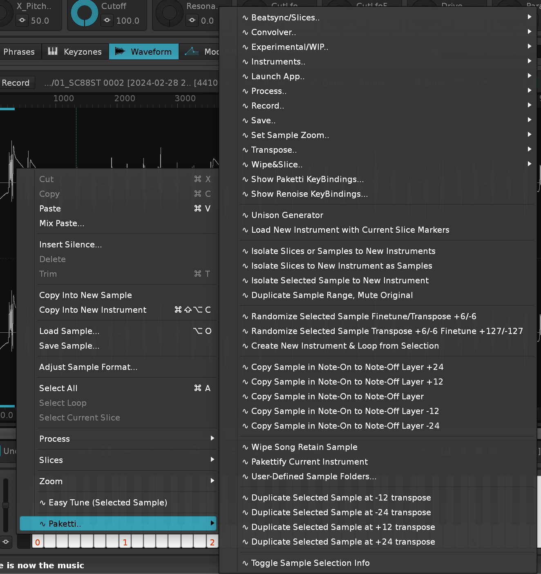Click the Cutoff automation link icon

(107, 20)
